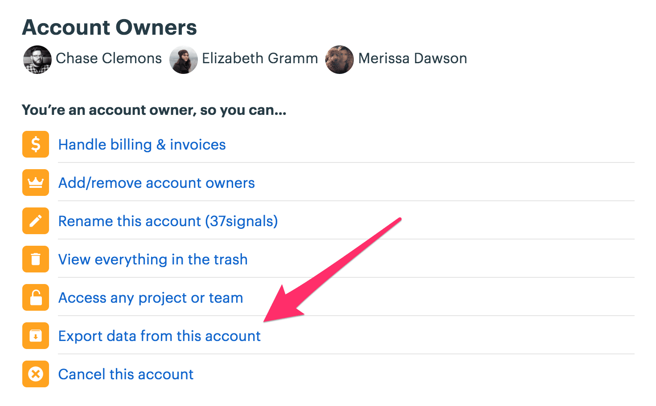Open Rename this account (37signals)
This screenshot has width=656, height=406.
pyautogui.click(x=168, y=221)
